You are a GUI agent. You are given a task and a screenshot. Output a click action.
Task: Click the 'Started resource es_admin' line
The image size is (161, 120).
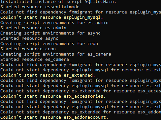coord(33,28)
